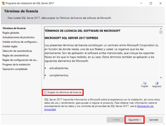Click the license text scrollbar down arrow
This screenshot has height=126, width=166.
[161, 77]
